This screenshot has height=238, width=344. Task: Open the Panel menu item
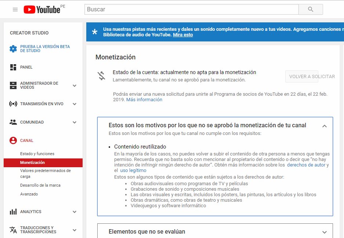click(x=26, y=67)
